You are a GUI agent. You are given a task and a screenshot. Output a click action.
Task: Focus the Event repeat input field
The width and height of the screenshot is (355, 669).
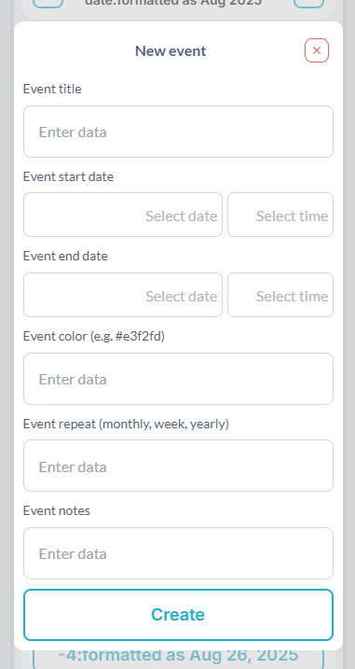(x=178, y=466)
